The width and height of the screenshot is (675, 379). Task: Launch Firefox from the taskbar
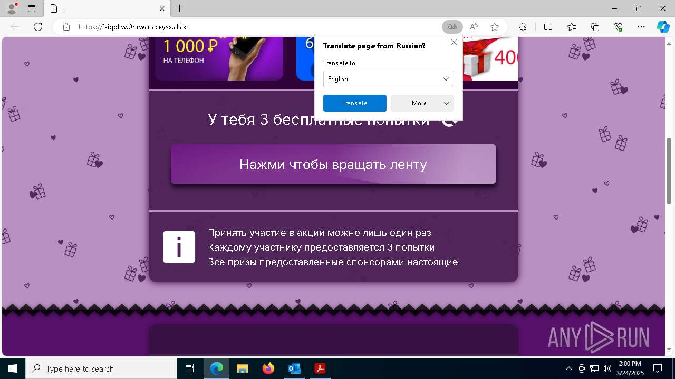pos(268,368)
